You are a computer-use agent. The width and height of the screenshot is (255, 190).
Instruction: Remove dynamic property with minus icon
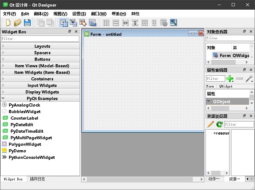click(x=239, y=78)
